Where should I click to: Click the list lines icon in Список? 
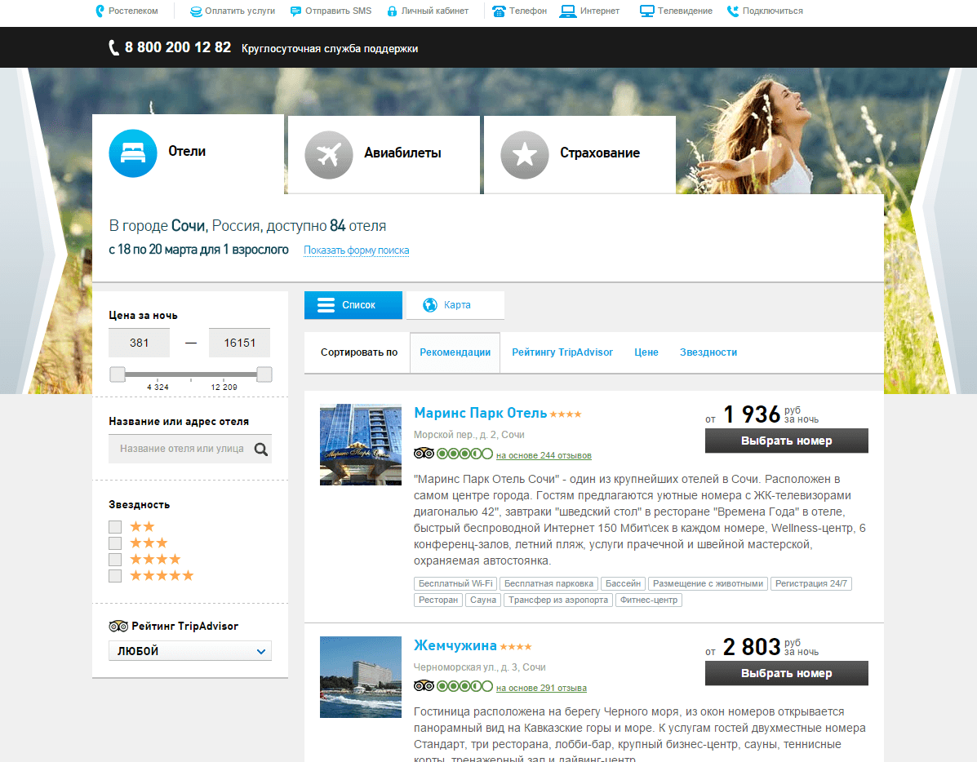point(326,304)
